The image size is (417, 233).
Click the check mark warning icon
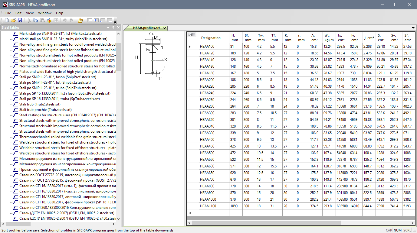pyautogui.click(x=49, y=21)
